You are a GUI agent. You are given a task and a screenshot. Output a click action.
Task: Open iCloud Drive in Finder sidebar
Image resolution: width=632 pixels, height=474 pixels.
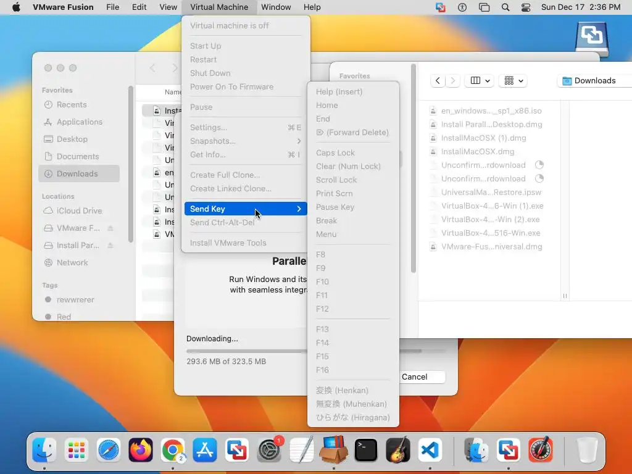coord(79,211)
